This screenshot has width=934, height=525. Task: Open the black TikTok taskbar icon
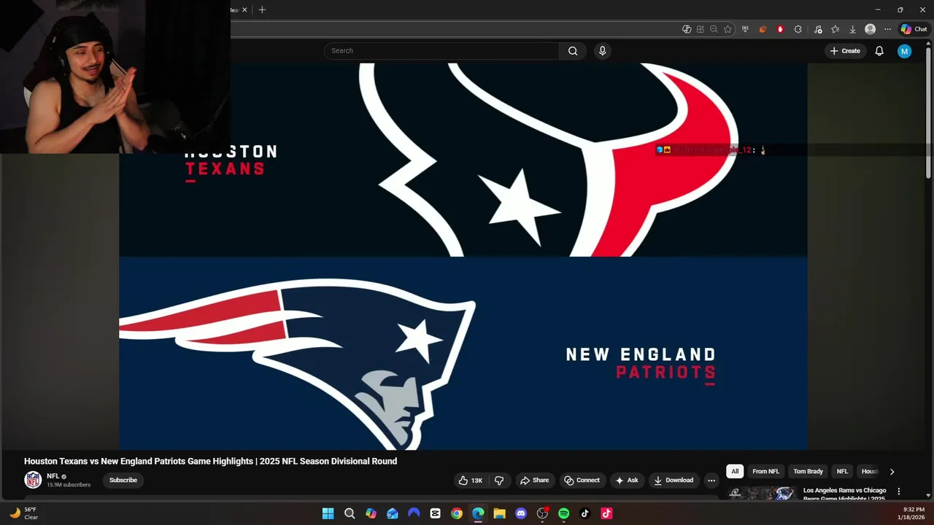tap(584, 513)
